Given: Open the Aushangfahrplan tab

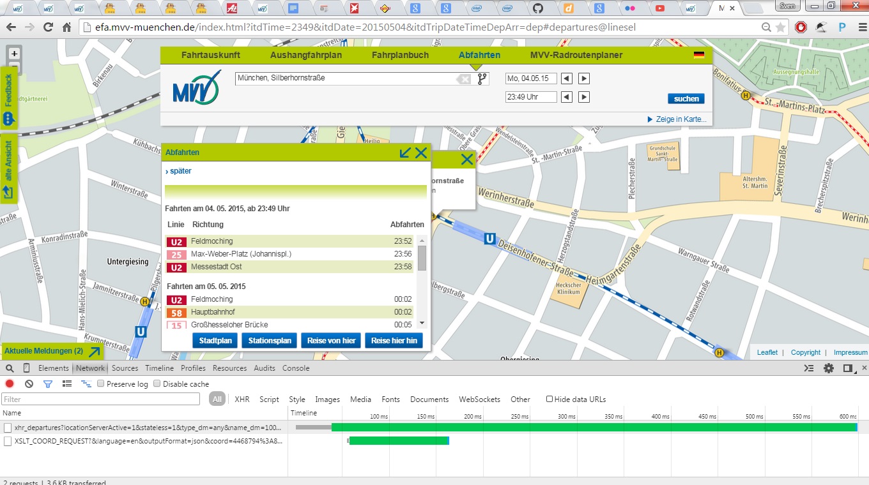Looking at the screenshot, I should pyautogui.click(x=306, y=55).
